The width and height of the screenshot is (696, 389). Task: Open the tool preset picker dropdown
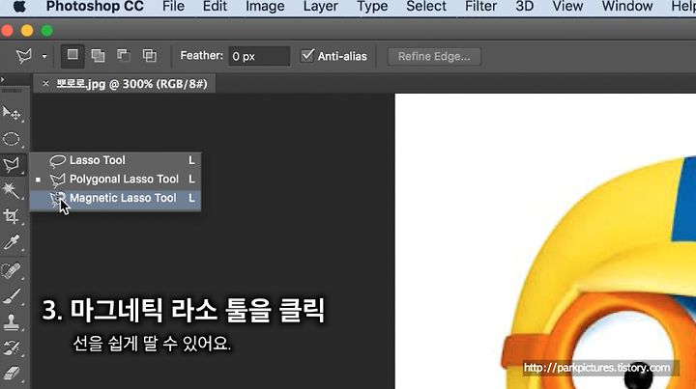coord(43,56)
